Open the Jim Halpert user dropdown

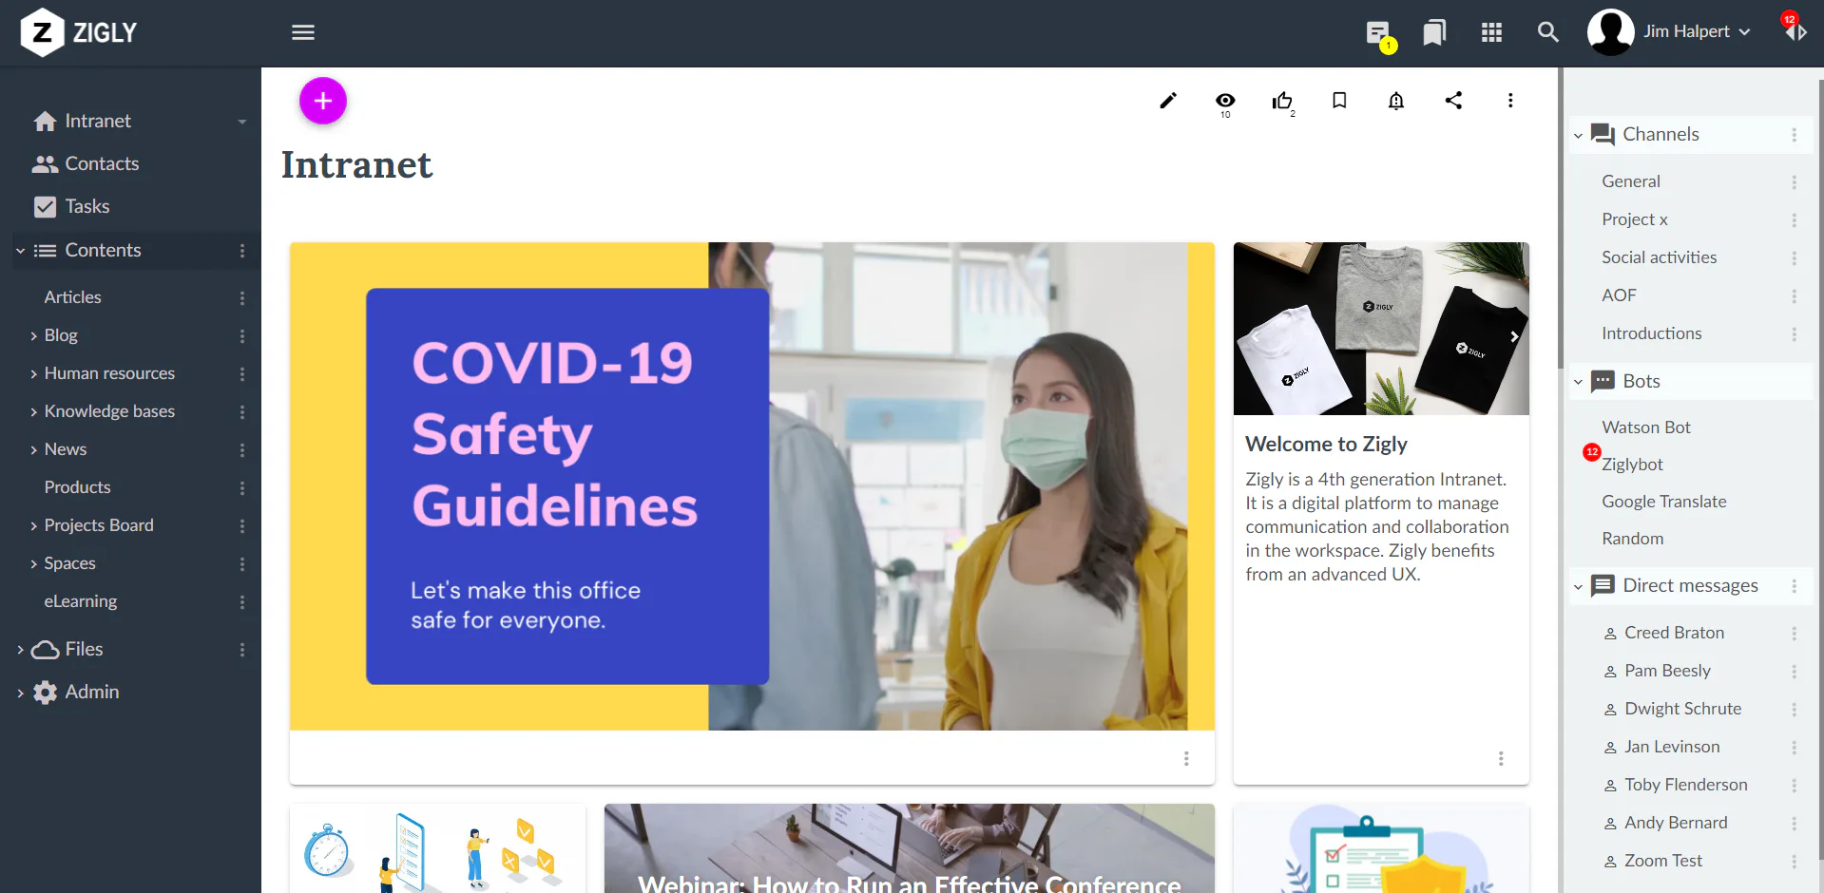tap(1669, 32)
